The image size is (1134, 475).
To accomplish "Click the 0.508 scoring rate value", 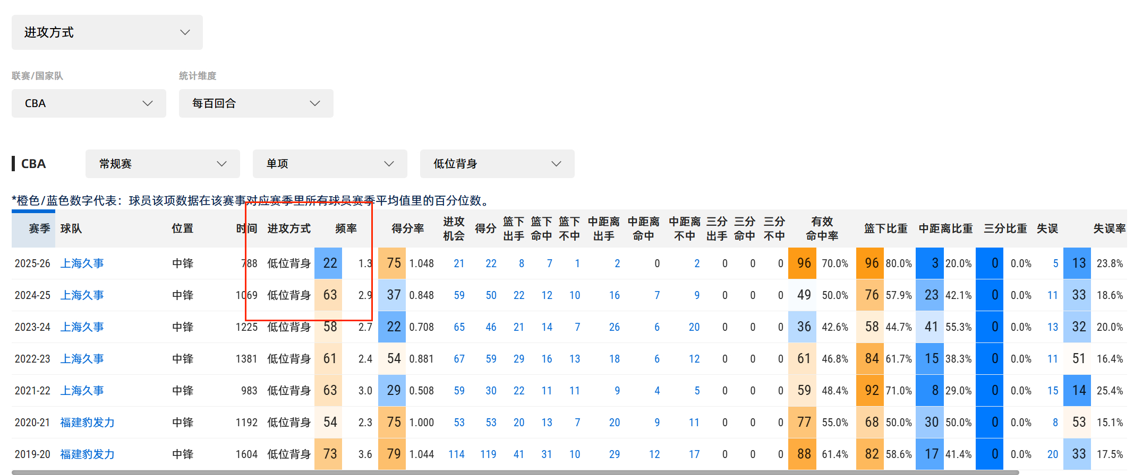I will coord(421,391).
